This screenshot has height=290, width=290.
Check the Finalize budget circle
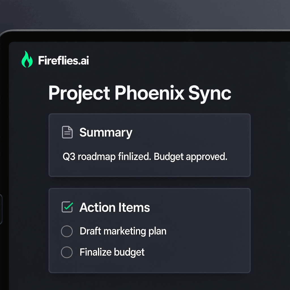point(67,252)
